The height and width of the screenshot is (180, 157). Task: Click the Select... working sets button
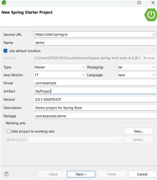coord(138,139)
